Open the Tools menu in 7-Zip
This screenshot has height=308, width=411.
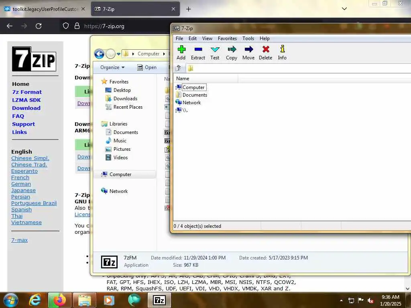[248, 38]
